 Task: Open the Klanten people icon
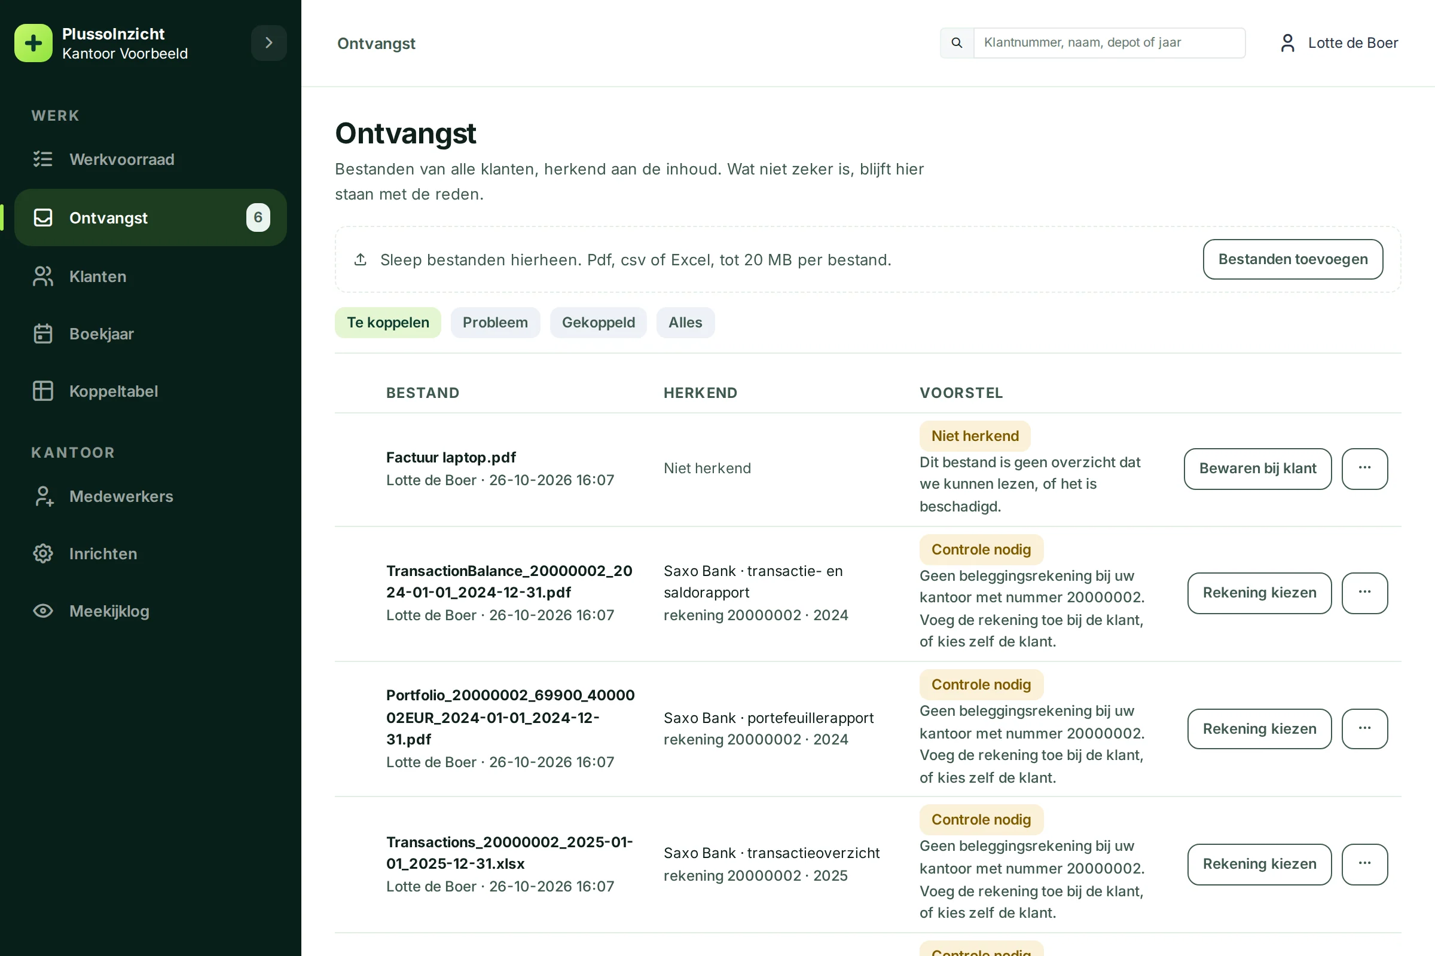42,276
